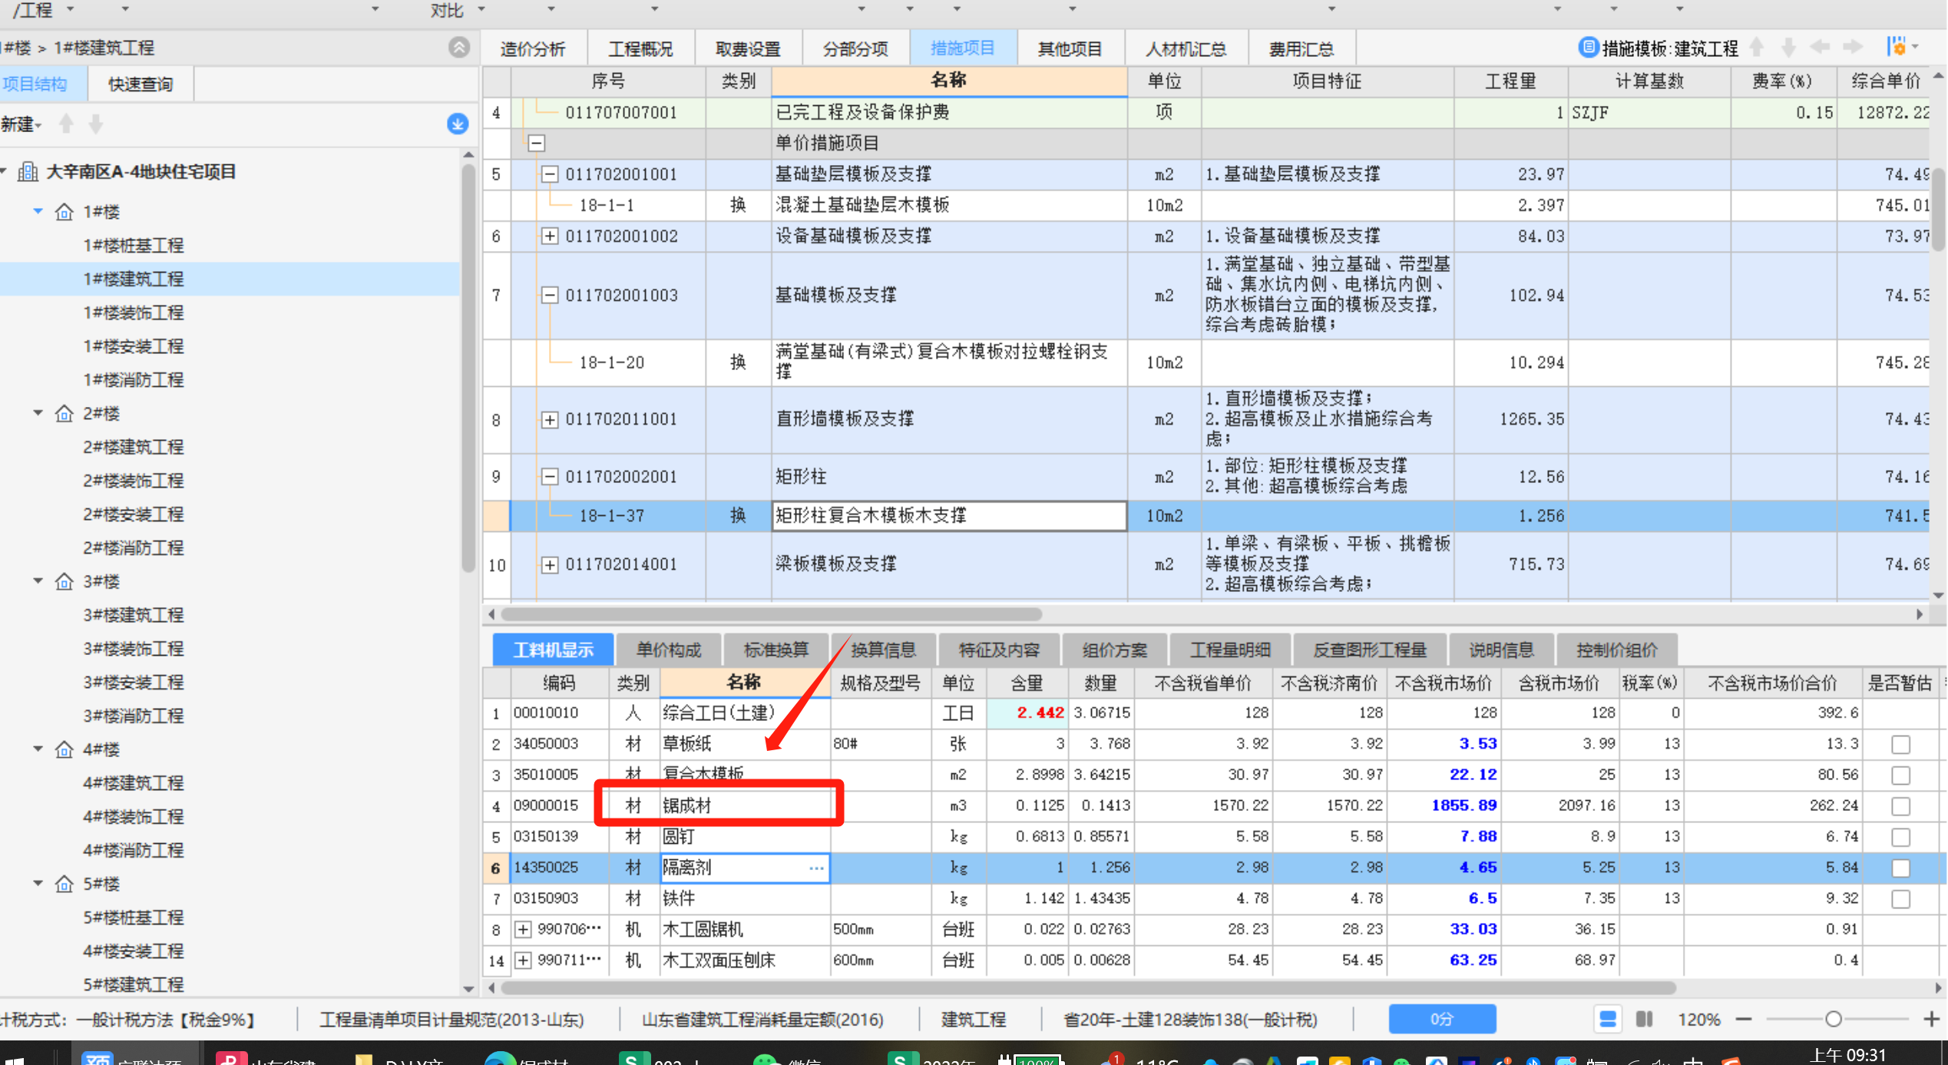Image resolution: width=1948 pixels, height=1065 pixels.
Task: Open the 新建 dropdown
Action: (x=21, y=124)
